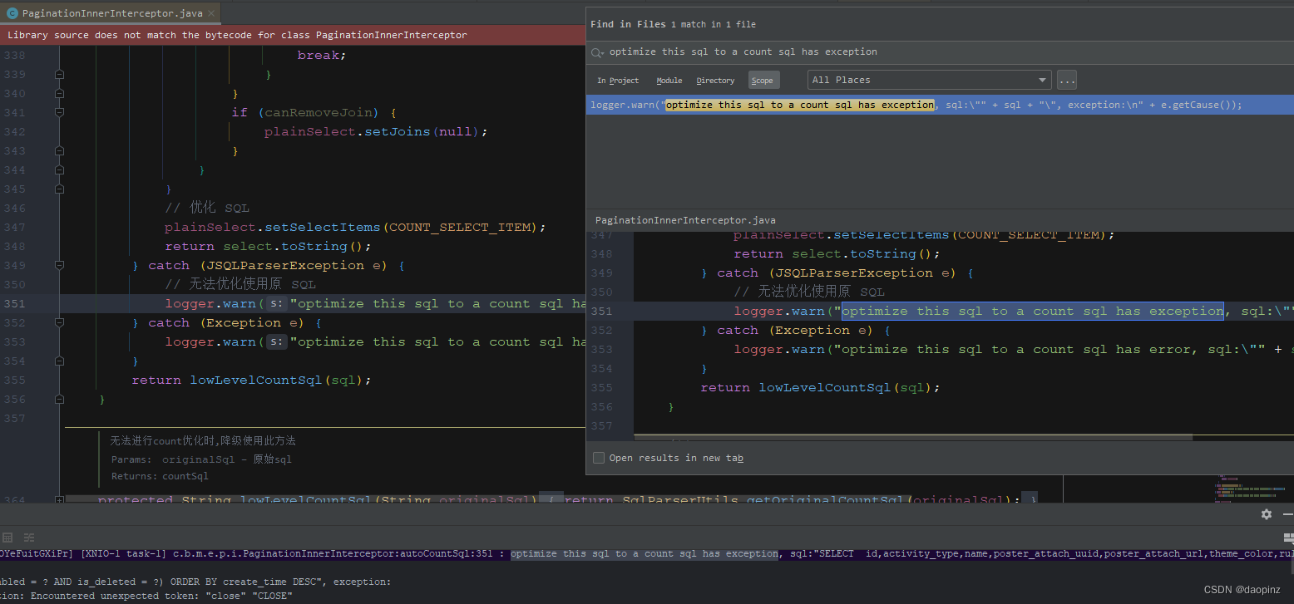Select the logger.warn search result row

pos(940,105)
